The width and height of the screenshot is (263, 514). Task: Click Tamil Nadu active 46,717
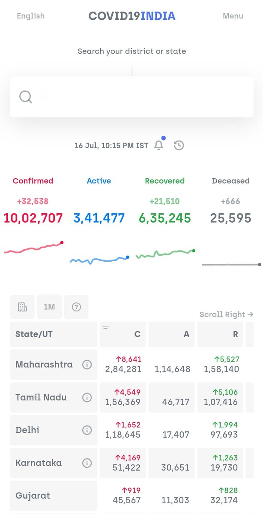[176, 402]
